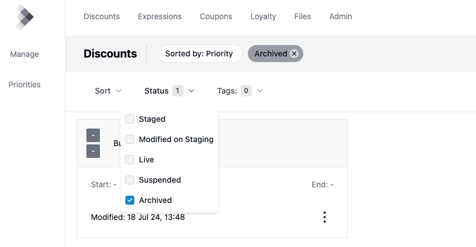Remove the Archived filter chip
Screen dimensions: 476x247
pos(294,54)
